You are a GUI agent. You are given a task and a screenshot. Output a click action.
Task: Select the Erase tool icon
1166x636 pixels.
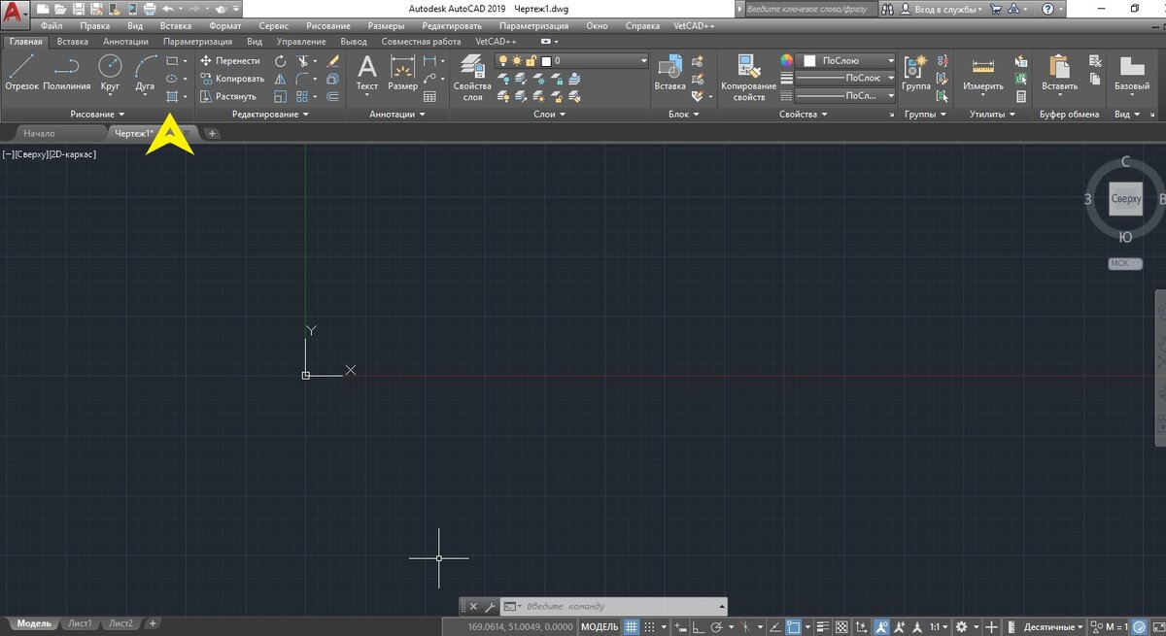coord(332,60)
